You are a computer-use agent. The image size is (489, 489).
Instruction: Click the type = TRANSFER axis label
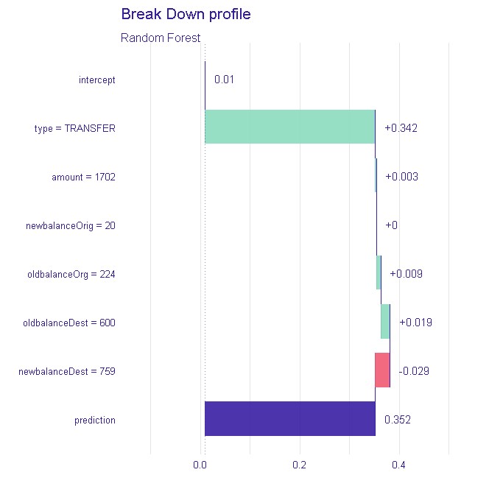[x=75, y=128]
